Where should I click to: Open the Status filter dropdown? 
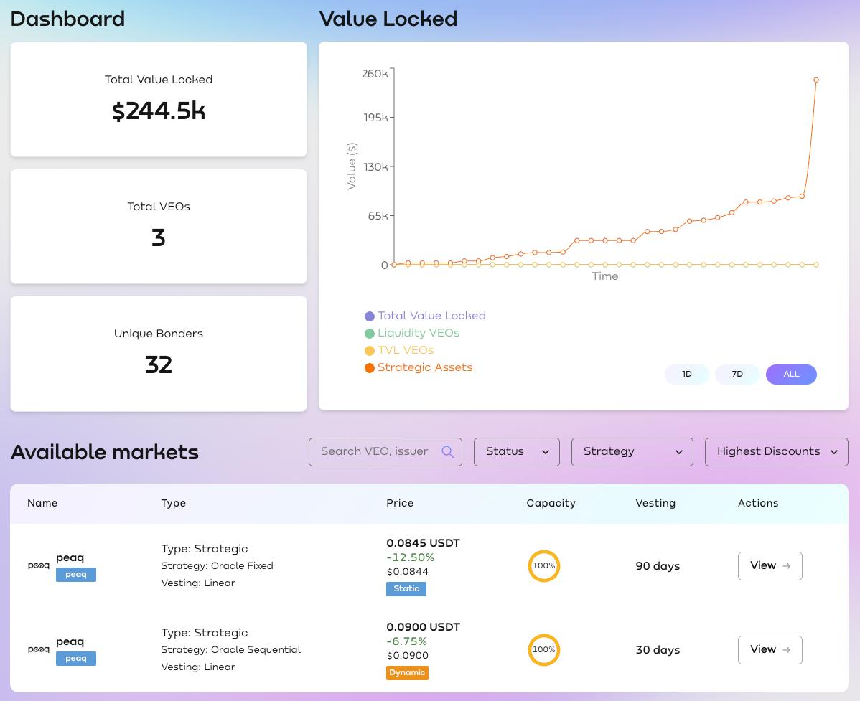[517, 451]
